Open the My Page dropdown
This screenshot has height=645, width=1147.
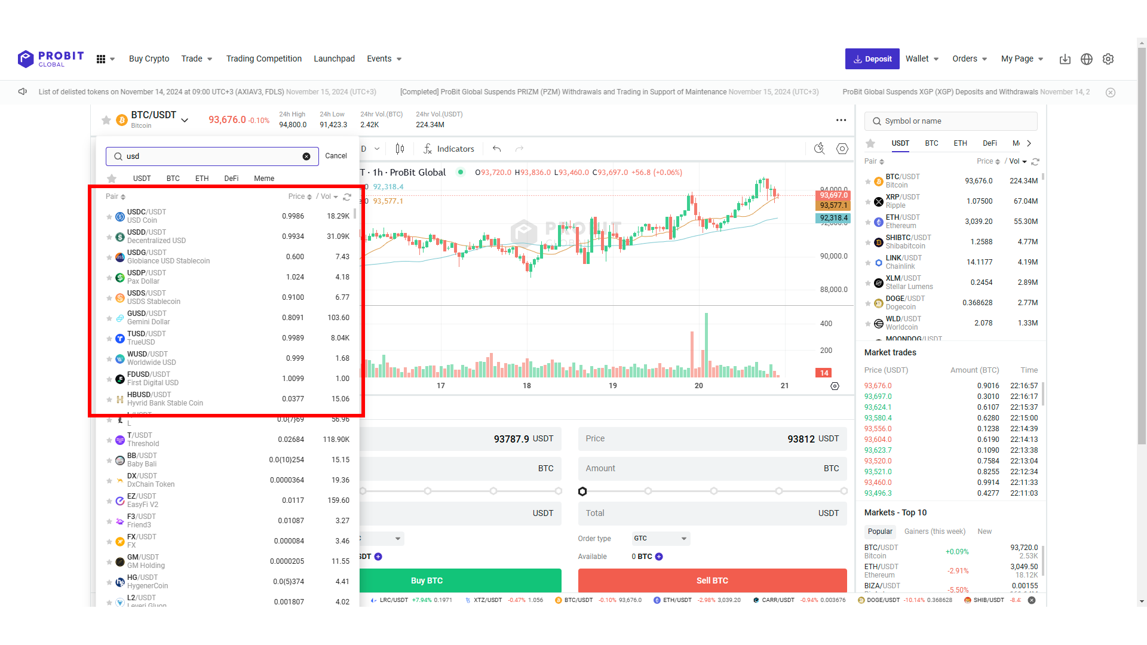coord(1022,59)
